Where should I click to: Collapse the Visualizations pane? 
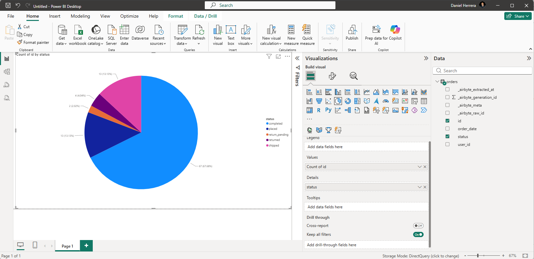click(x=426, y=58)
